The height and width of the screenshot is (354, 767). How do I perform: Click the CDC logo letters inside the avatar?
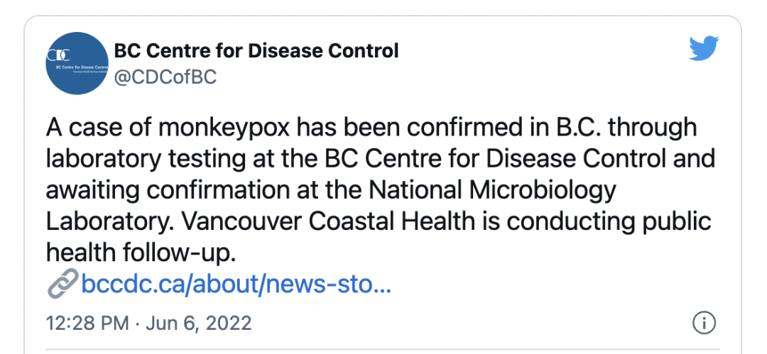tap(58, 55)
